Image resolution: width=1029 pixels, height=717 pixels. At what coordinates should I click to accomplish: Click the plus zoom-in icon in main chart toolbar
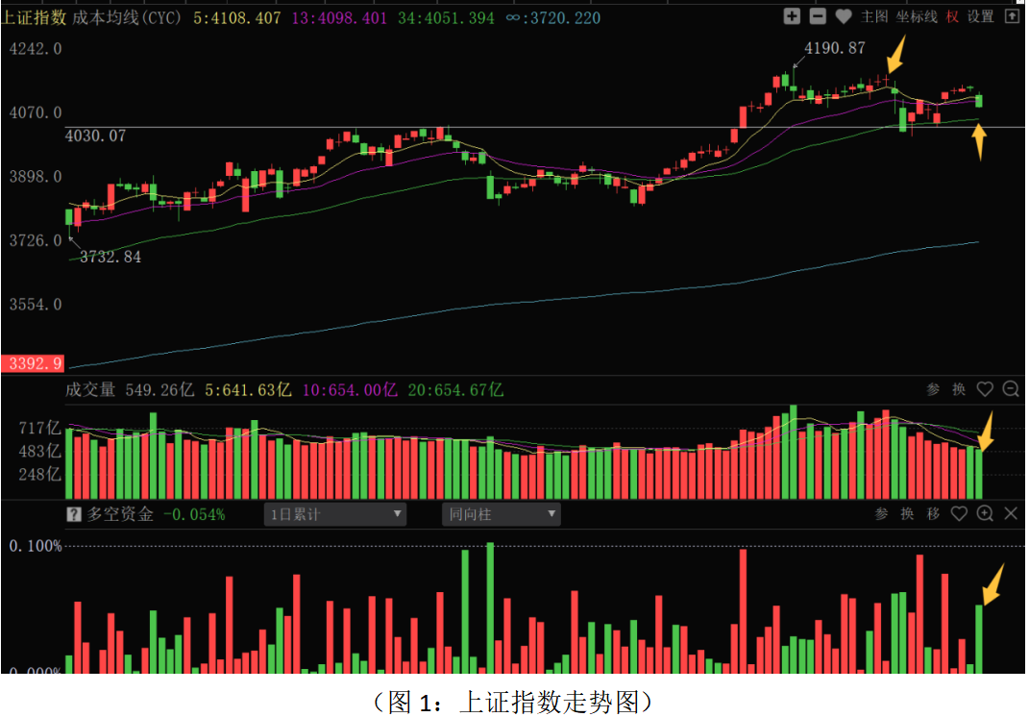point(791,16)
